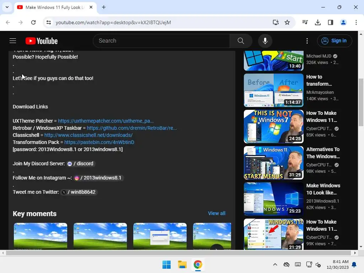
Task: Open 'Make Windows 10 Look like...' title
Action: point(323,189)
